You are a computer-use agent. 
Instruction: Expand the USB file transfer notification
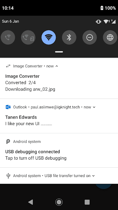tap(93, 176)
